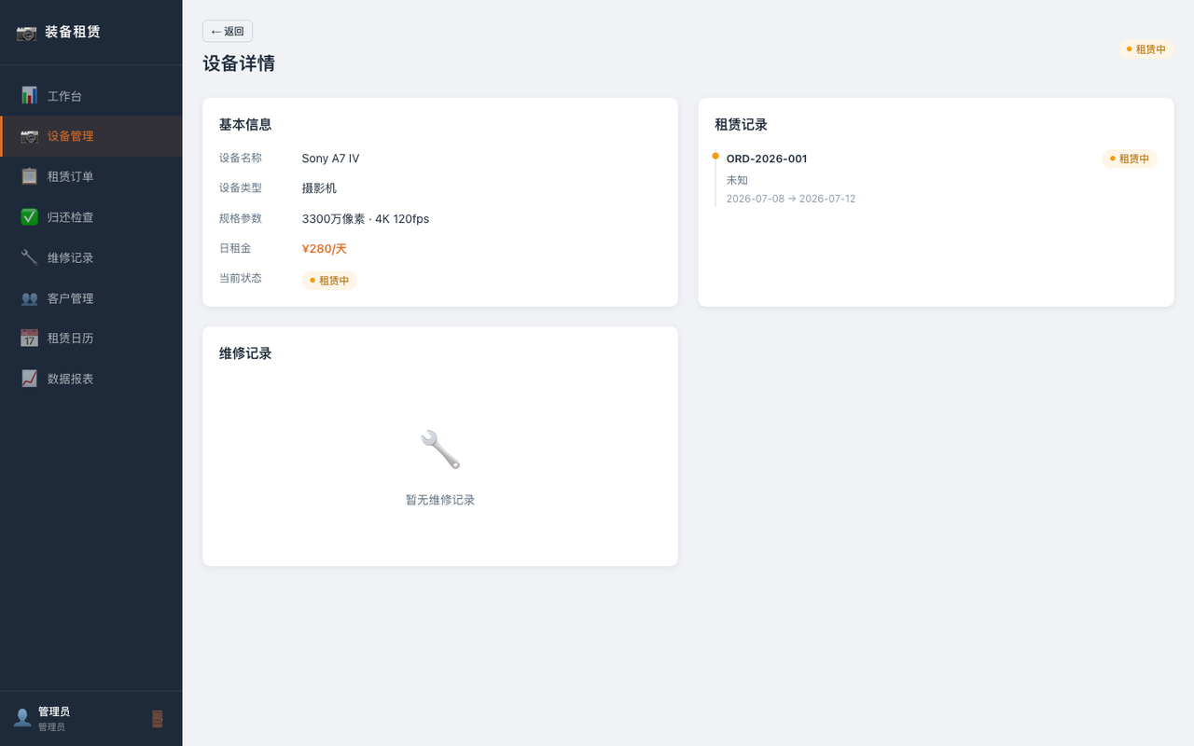Click the 租赁中 badge next to 当前状态
This screenshot has width=1194, height=746.
pyautogui.click(x=329, y=280)
